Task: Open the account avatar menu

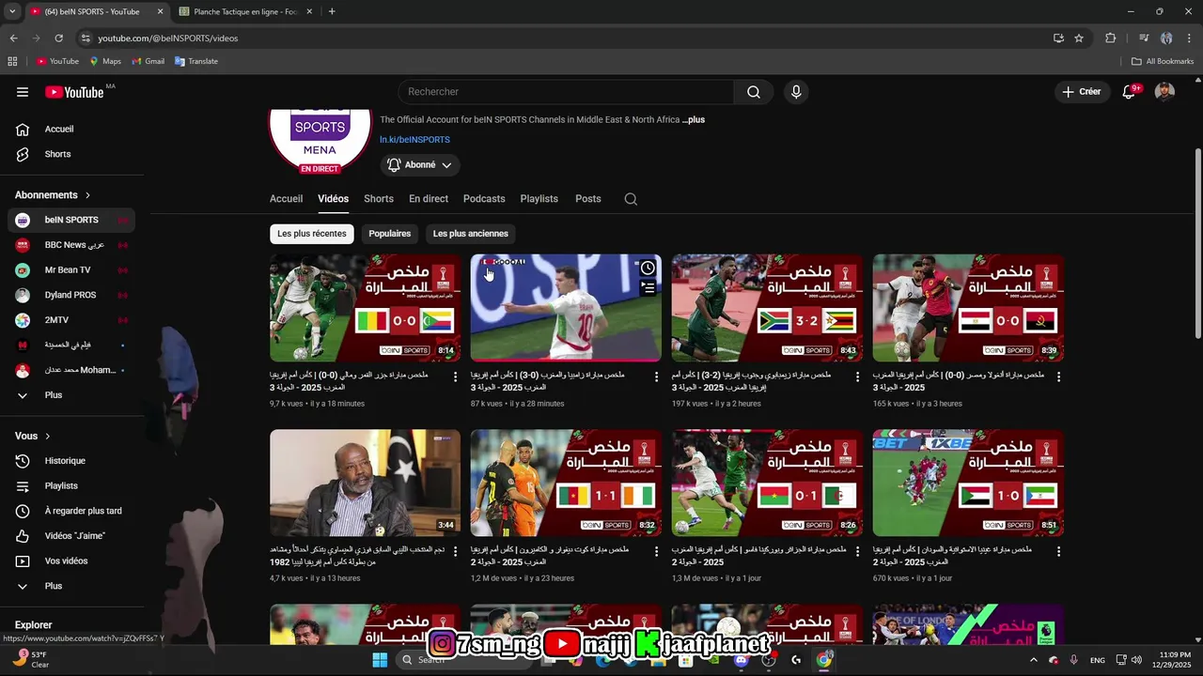Action: (x=1164, y=92)
